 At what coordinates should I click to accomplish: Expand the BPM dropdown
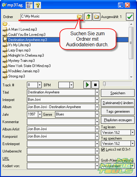click(71, 85)
